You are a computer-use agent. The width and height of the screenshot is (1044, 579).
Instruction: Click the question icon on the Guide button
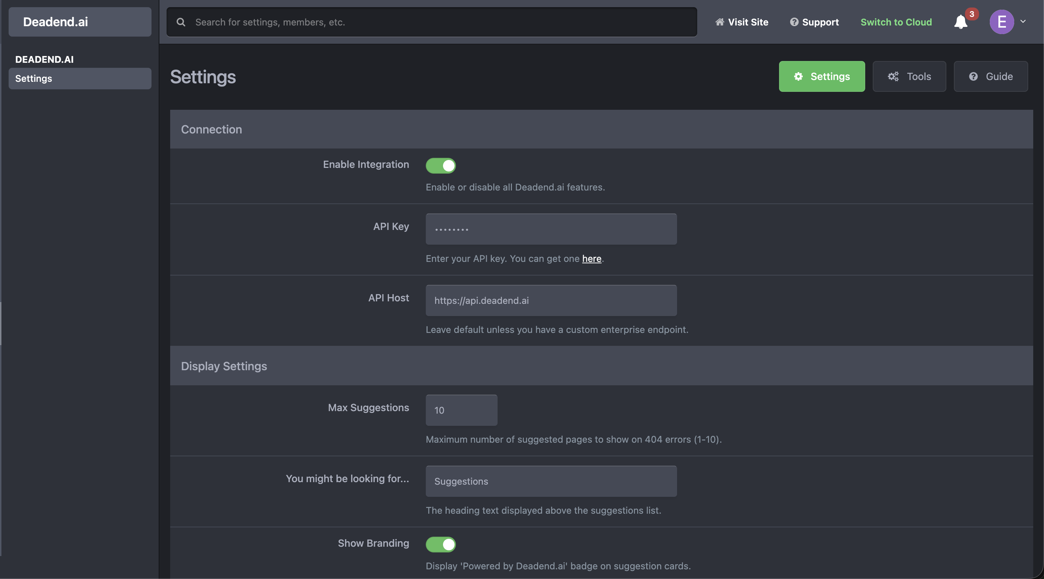(x=974, y=76)
